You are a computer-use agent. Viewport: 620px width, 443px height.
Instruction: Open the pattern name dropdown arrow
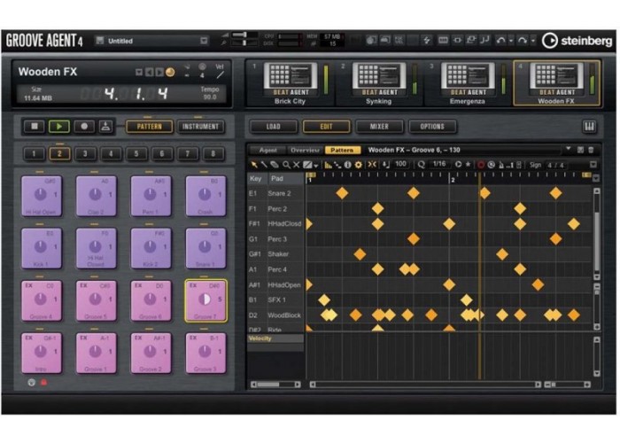[569, 150]
